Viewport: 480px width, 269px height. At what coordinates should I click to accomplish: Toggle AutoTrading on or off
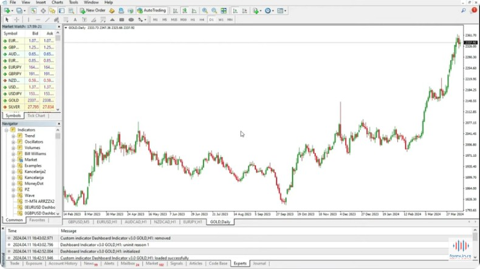pyautogui.click(x=151, y=11)
